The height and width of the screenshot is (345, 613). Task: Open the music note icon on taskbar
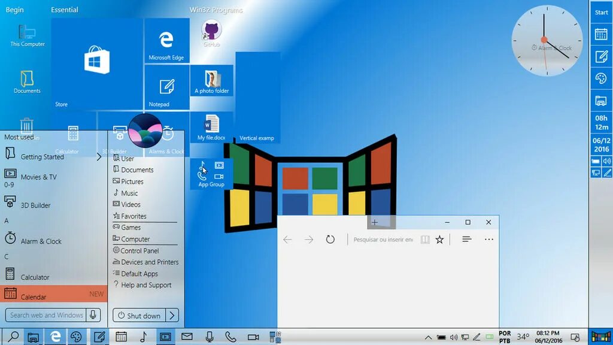143,337
